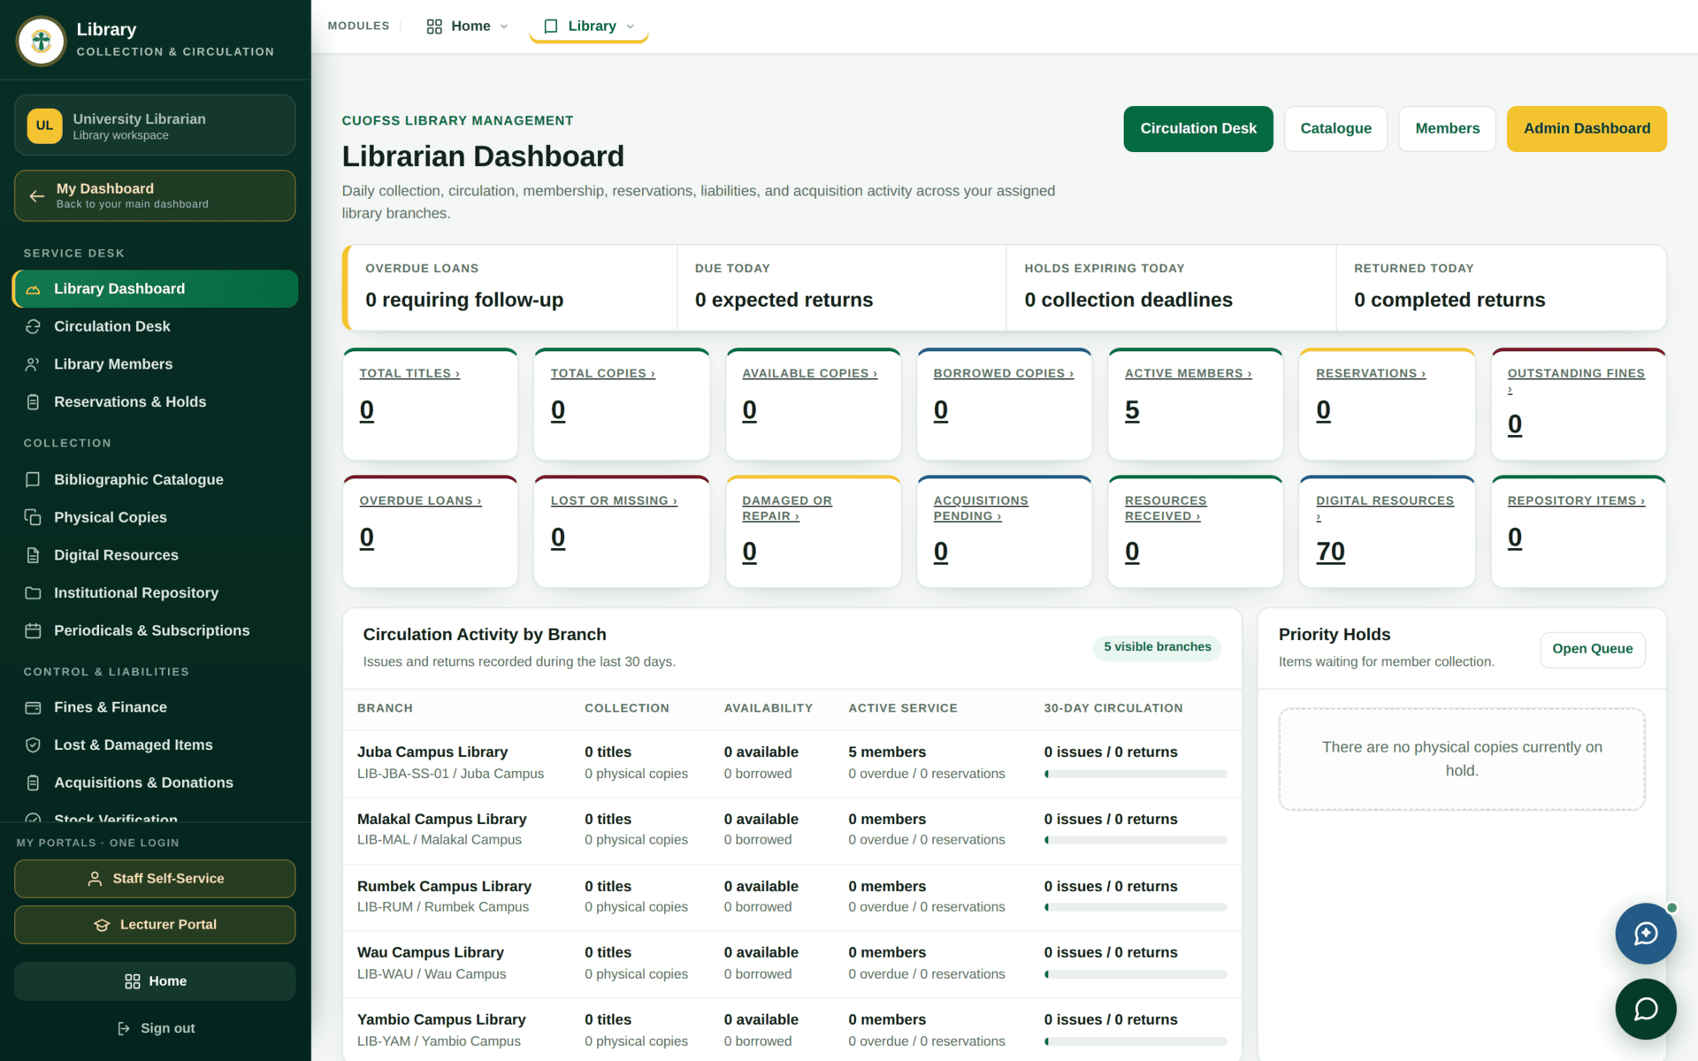1698x1061 pixels.
Task: Open Institutional Repository in the sidebar
Action: 156,592
